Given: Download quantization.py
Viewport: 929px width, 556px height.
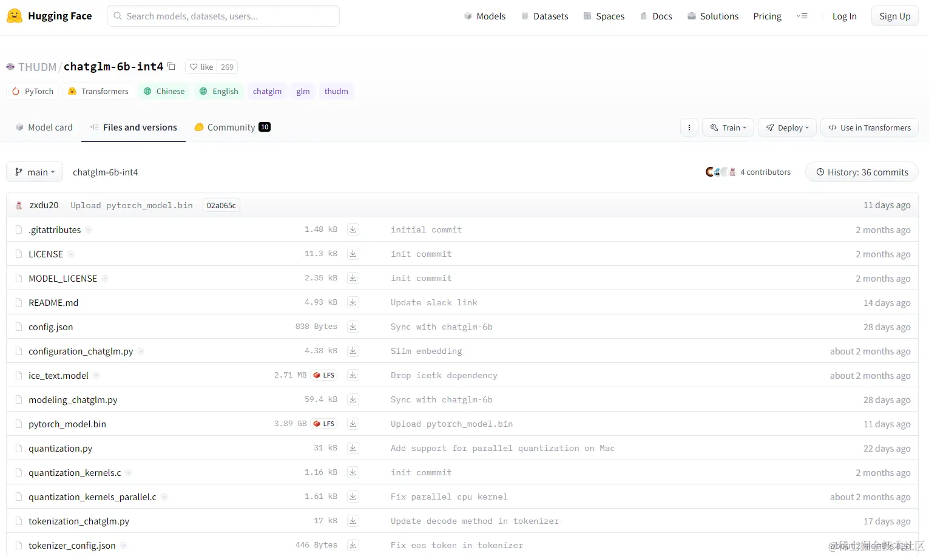Looking at the screenshot, I should (353, 448).
